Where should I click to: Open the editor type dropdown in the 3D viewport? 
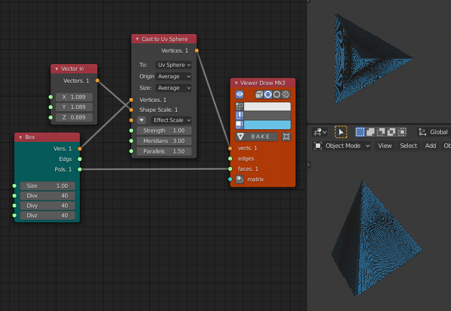click(x=320, y=132)
